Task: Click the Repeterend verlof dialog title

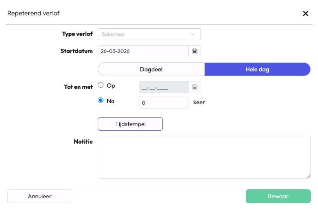Action: pos(33,13)
